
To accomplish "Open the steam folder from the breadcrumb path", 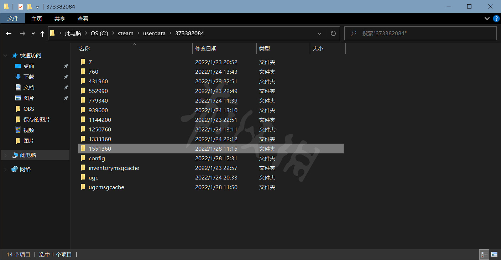I will [x=125, y=33].
